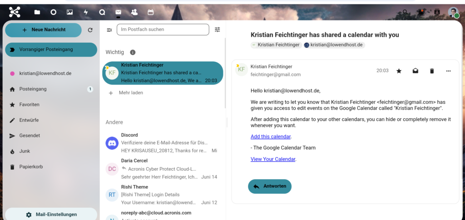The image size is (465, 220).
Task: Open the Dashboard circle icon
Action: (x=54, y=12)
